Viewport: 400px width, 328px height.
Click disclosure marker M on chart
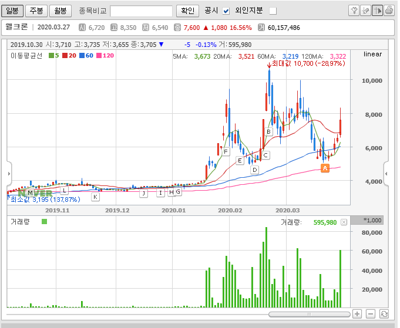click(x=31, y=193)
